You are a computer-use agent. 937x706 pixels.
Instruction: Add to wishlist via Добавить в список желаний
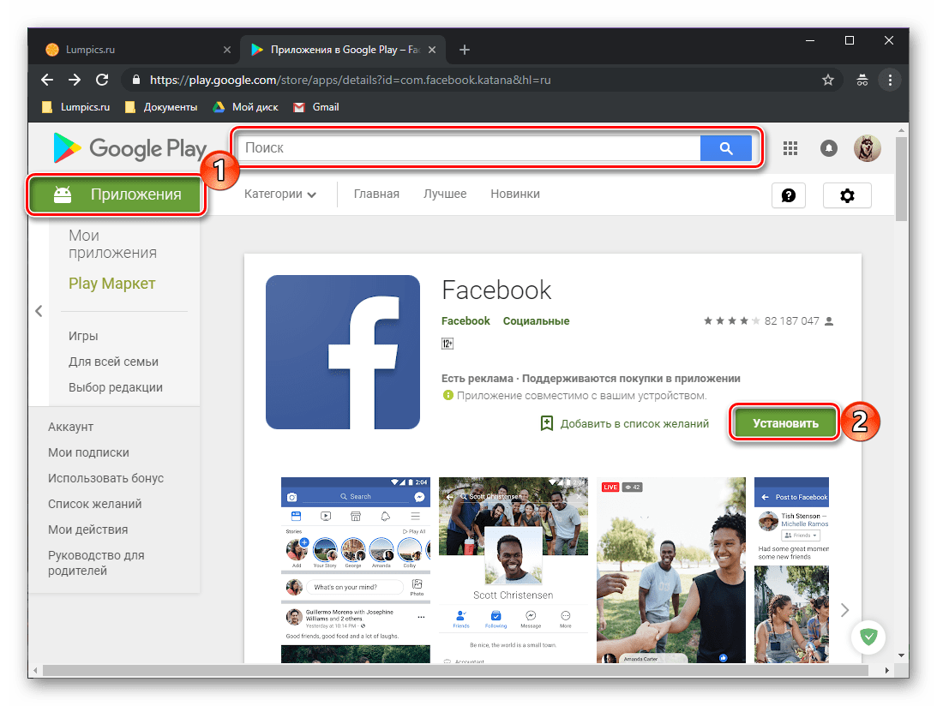coord(624,423)
